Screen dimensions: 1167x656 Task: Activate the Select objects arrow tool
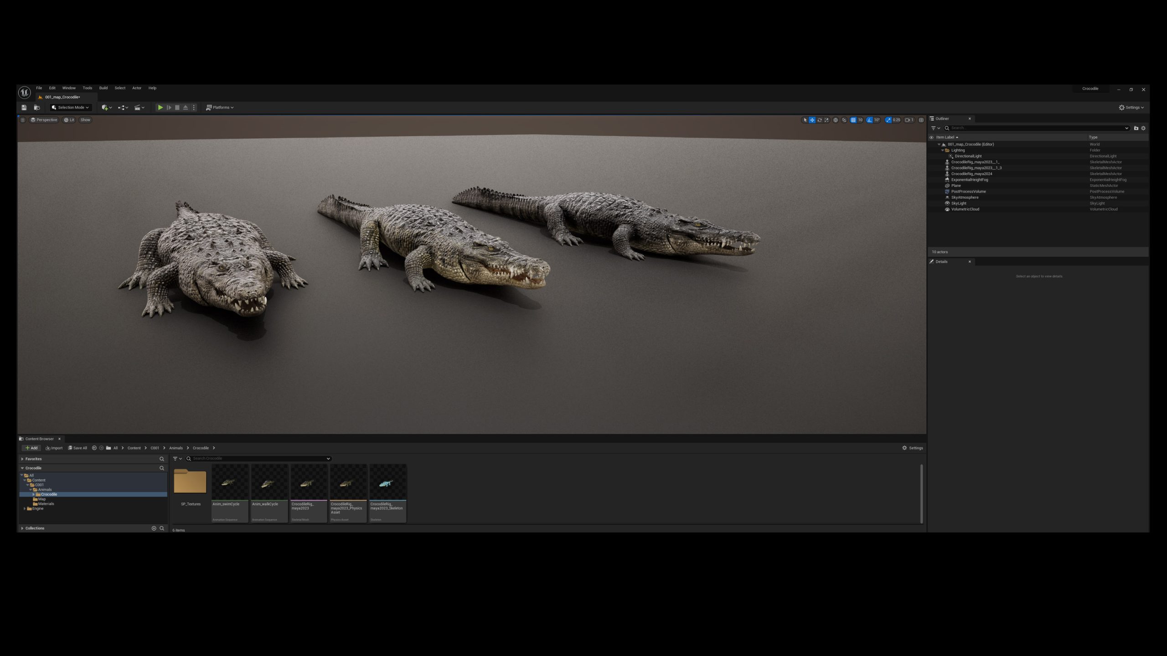pos(805,120)
